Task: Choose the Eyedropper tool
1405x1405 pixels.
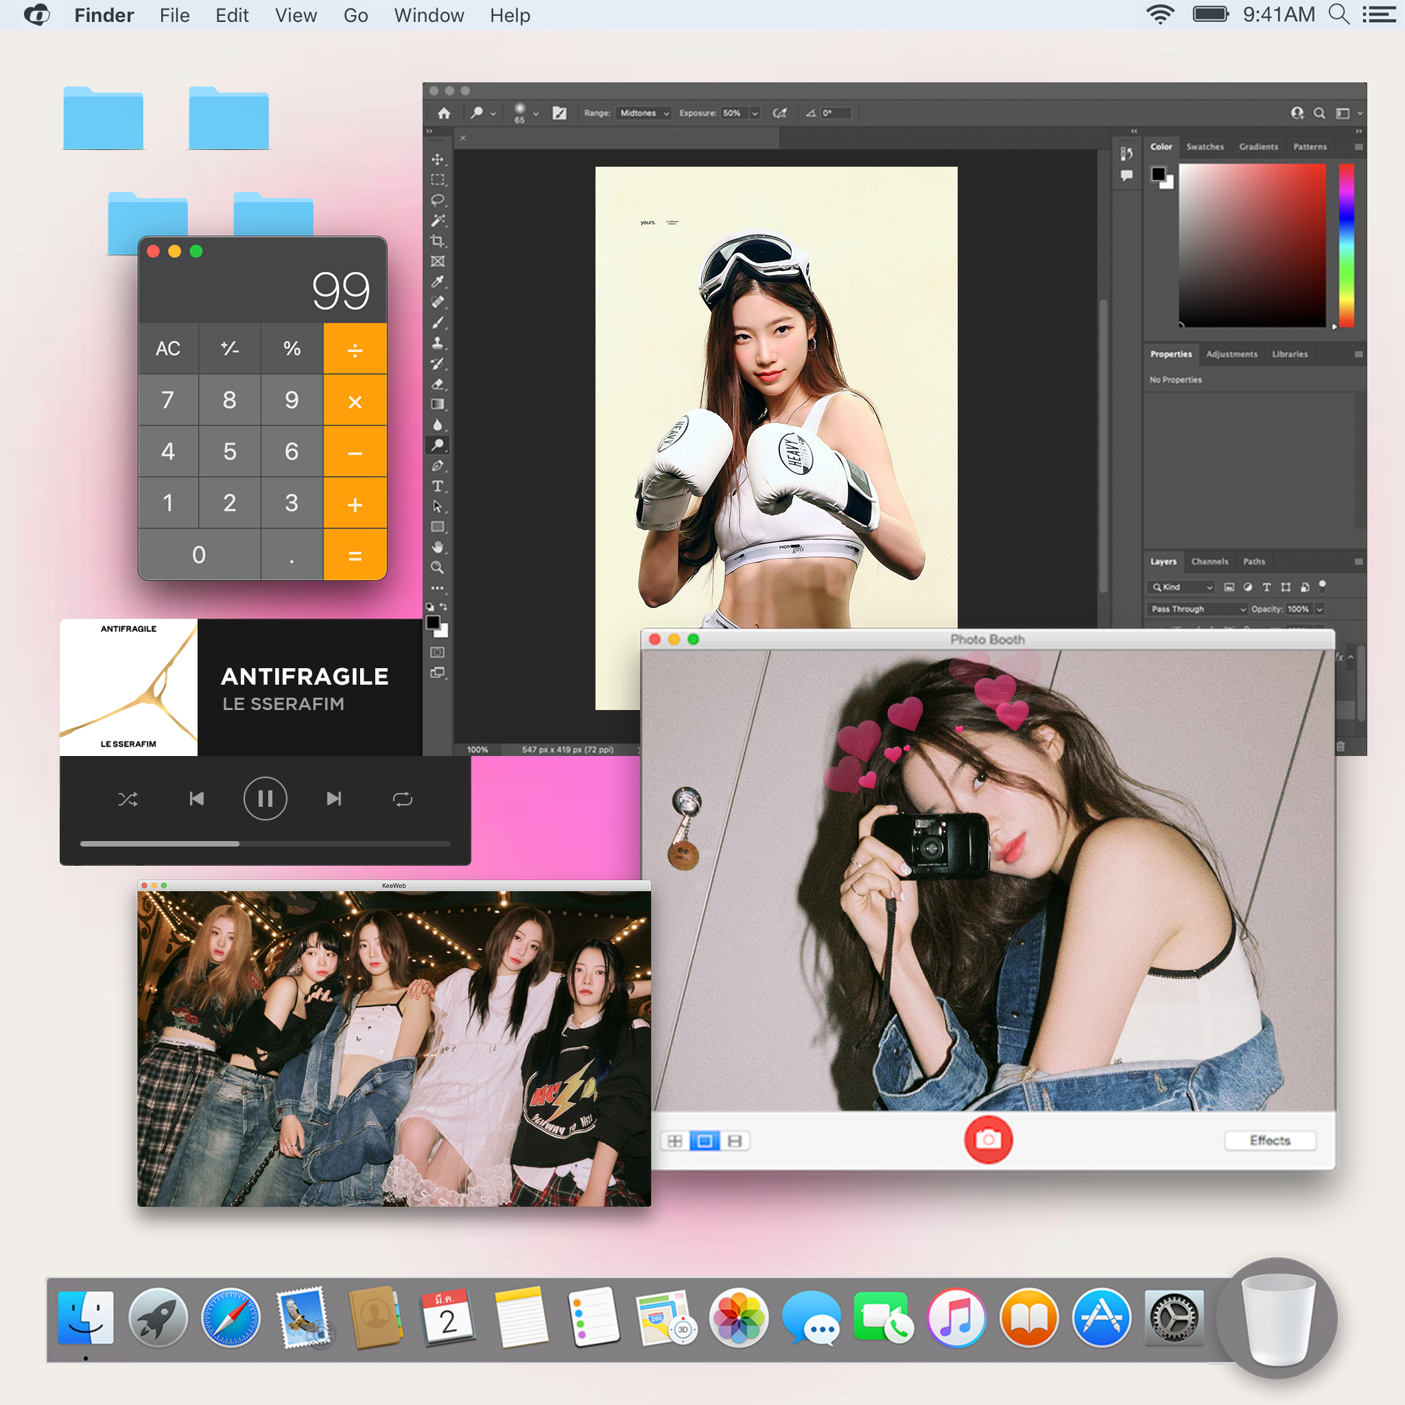Action: tap(437, 281)
